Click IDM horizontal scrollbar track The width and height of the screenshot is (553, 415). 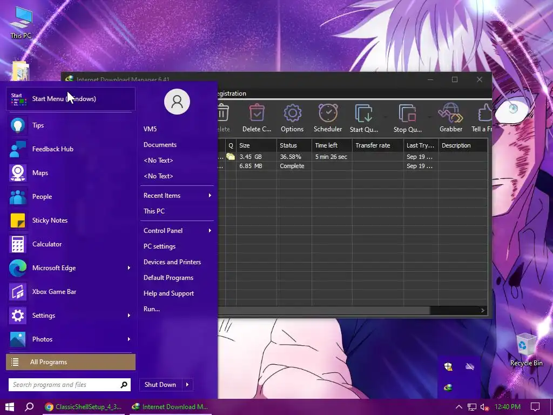pos(454,311)
